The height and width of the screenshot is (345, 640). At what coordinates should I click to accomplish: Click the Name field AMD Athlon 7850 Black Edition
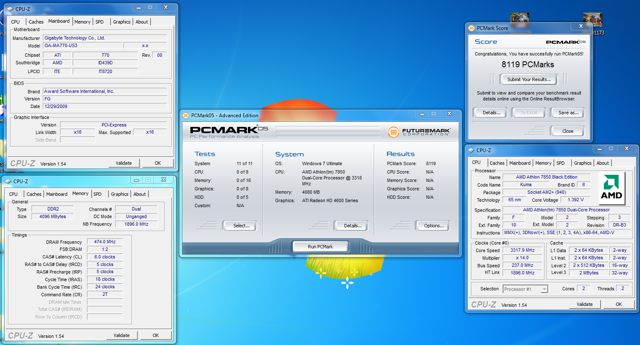(547, 177)
